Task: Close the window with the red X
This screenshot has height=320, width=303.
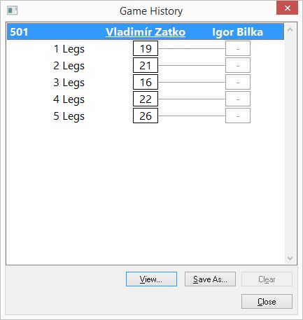Action: click(288, 8)
